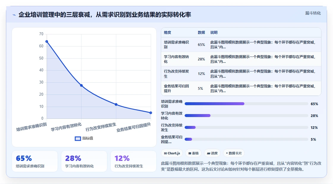The width and height of the screenshot is (333, 184).
Task: Open the 28% 学习内容有效转化 stat card
Action: coord(84,161)
